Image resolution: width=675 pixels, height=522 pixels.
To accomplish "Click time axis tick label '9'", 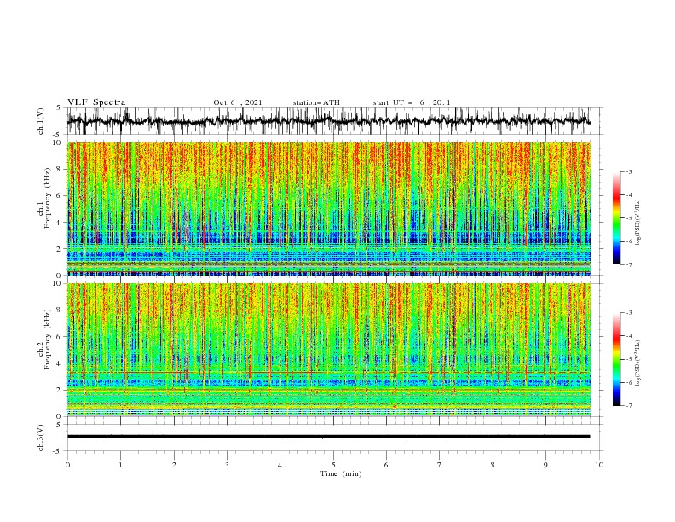I will tap(545, 465).
